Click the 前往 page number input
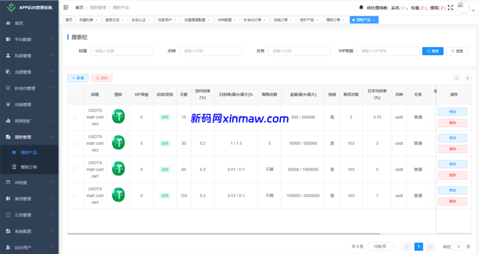This screenshot has width=479, height=254. 458,247
